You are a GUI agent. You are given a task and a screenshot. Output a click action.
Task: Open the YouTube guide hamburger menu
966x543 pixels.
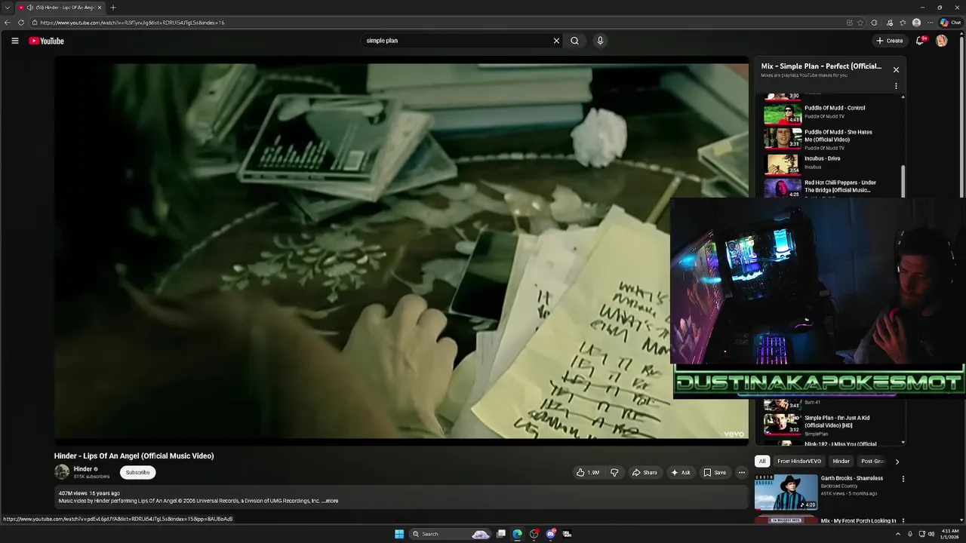click(14, 41)
